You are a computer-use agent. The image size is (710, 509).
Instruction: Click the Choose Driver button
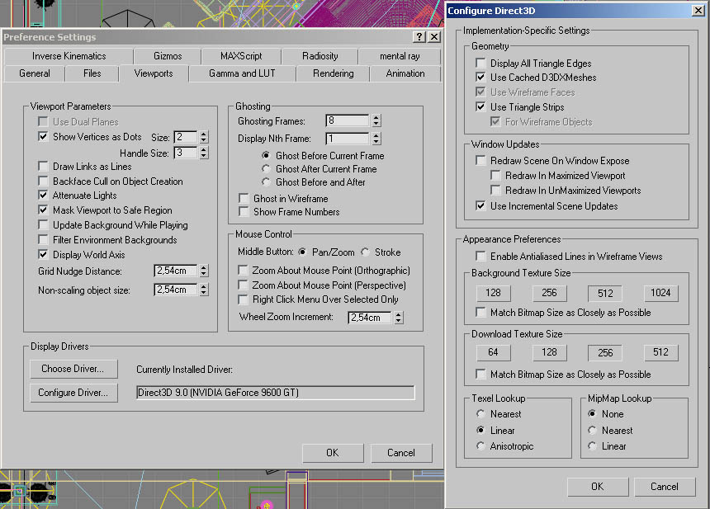coord(73,369)
